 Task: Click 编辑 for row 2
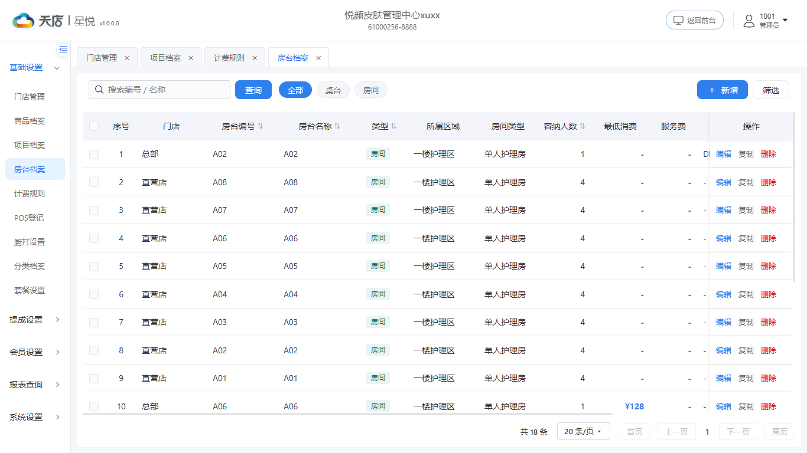pos(724,182)
